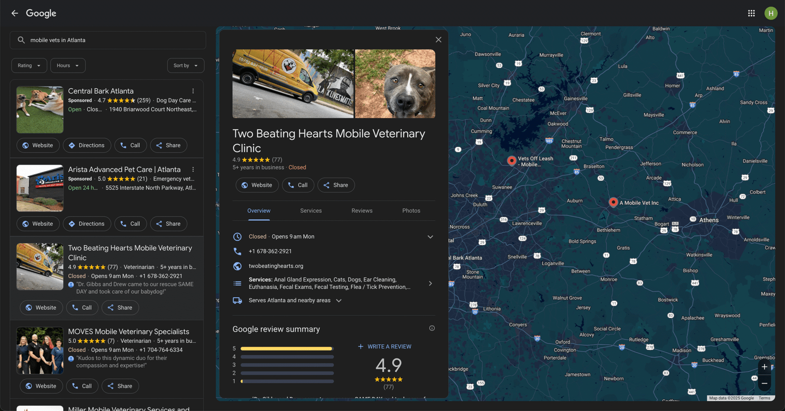Open twobeatinghearts.org link
Image resolution: width=785 pixels, height=411 pixels.
pos(276,266)
